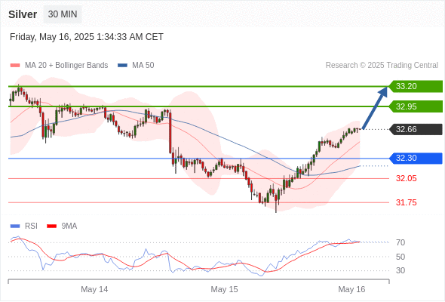Select the 32.95 green resistance label
This screenshot has height=302, width=445.
(415, 106)
